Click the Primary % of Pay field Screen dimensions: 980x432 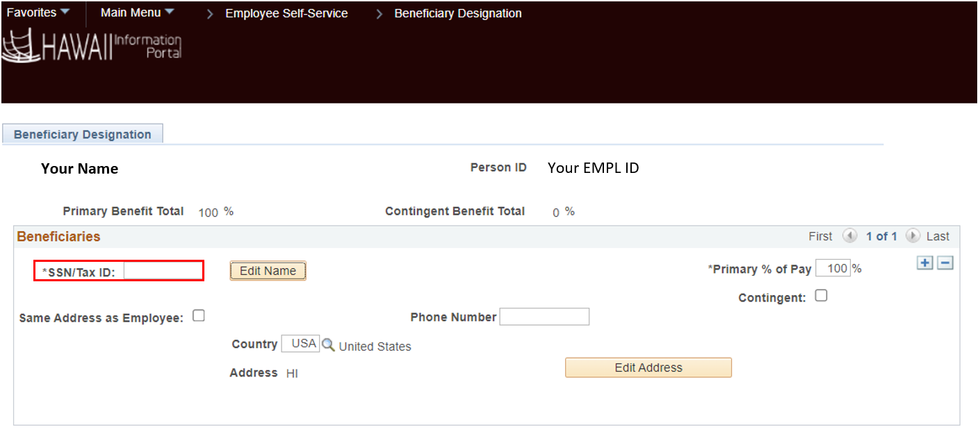833,268
